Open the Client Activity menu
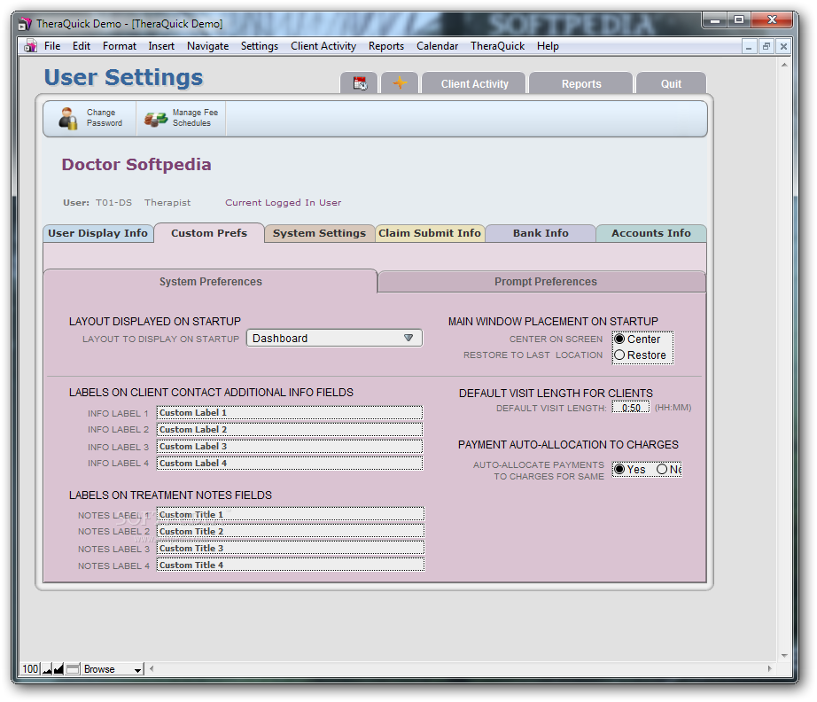The image size is (817, 702). pos(323,46)
